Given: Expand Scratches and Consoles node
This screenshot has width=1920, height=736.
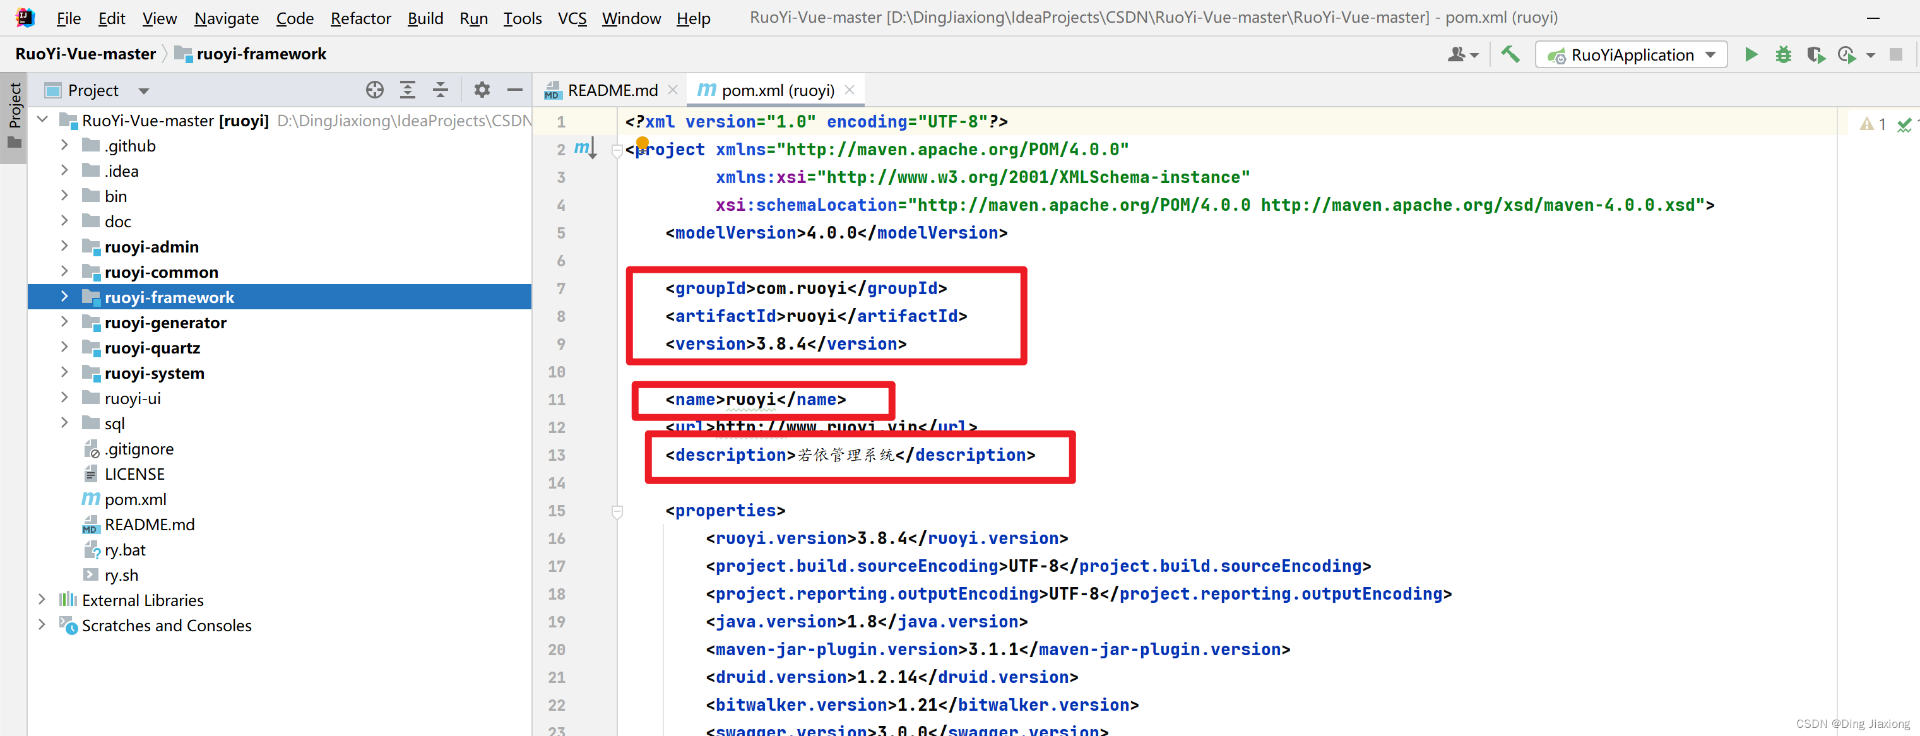Looking at the screenshot, I should (42, 625).
